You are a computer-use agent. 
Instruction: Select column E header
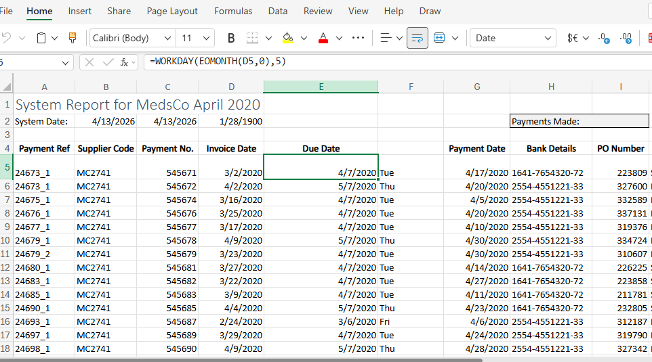coord(321,87)
